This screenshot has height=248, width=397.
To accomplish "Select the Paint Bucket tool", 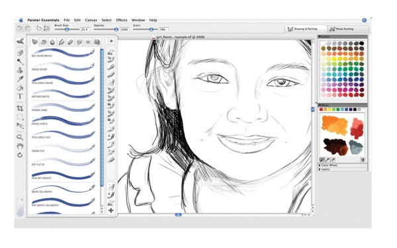I will pyautogui.click(x=20, y=88).
